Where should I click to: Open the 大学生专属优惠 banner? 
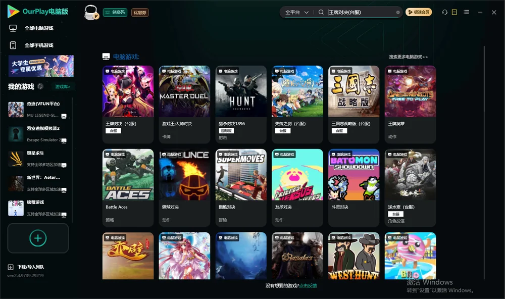pyautogui.click(x=41, y=66)
